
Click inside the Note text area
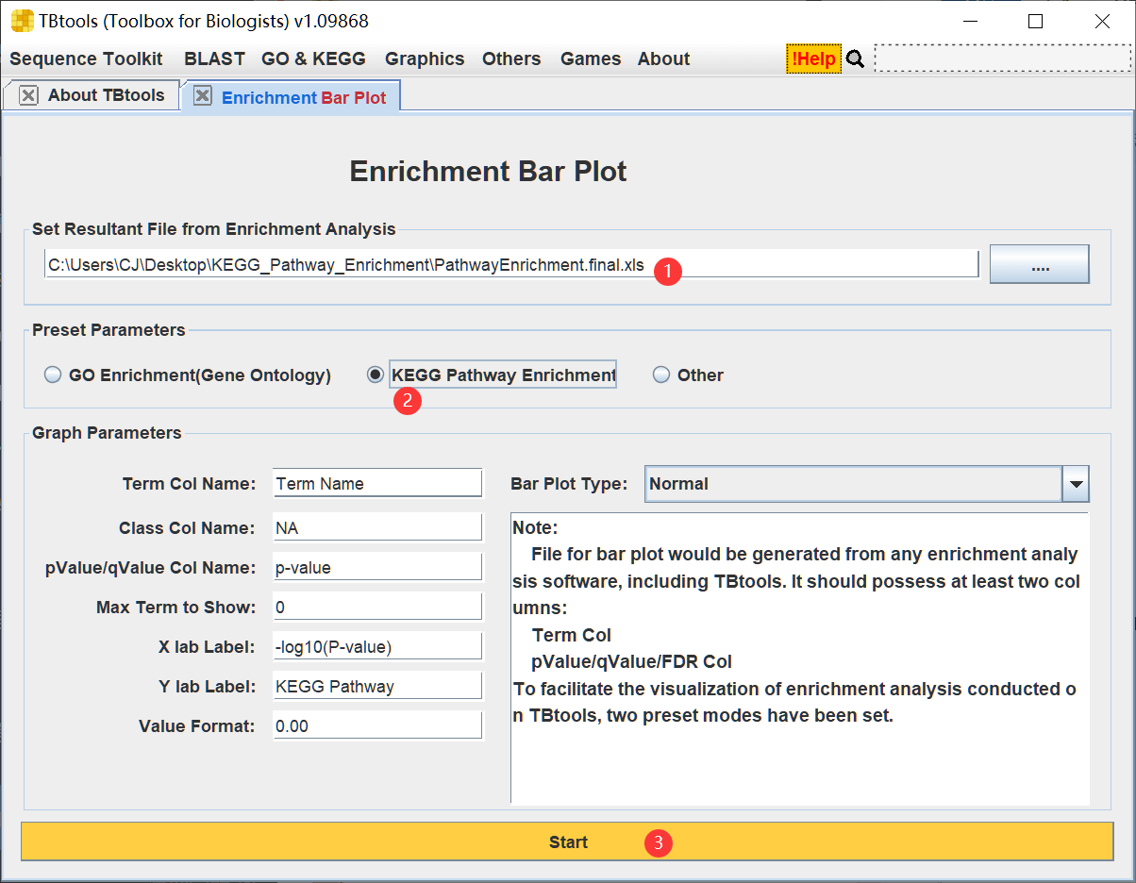(800, 658)
